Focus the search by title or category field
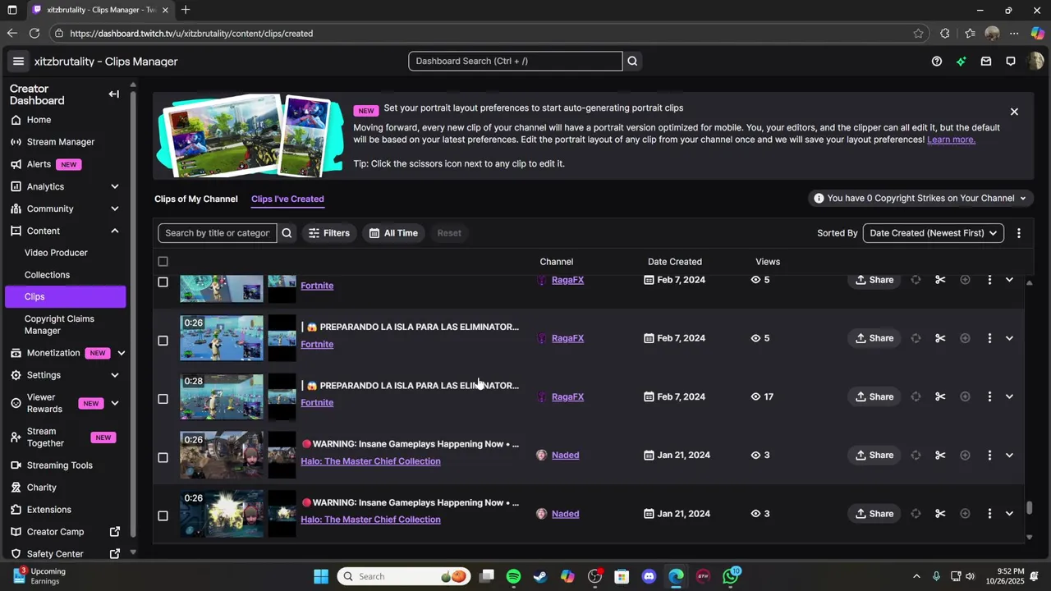 (x=218, y=233)
